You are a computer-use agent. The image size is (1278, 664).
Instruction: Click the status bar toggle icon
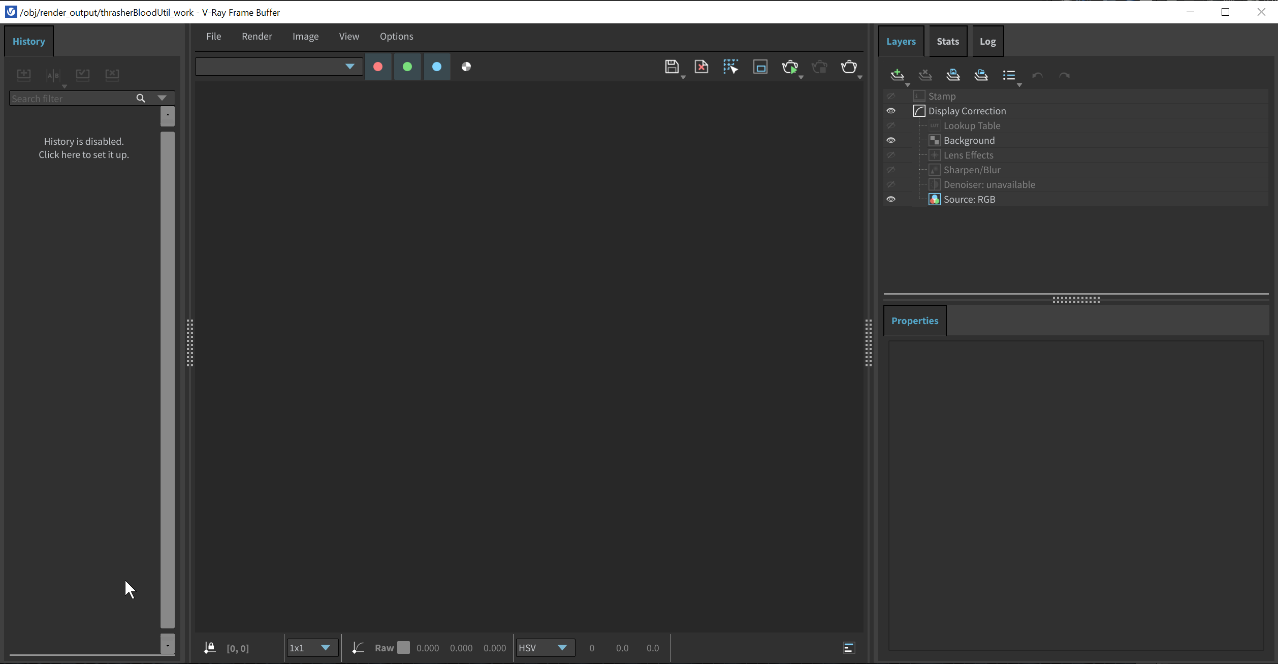pos(849,648)
